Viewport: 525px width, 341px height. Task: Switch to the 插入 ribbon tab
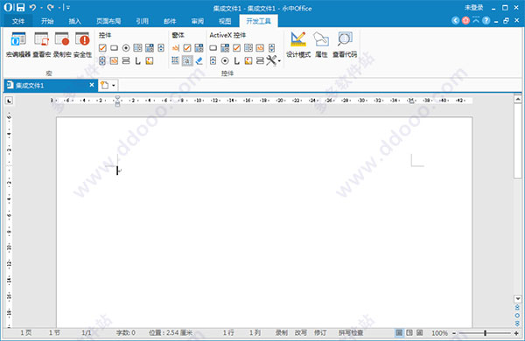(74, 21)
